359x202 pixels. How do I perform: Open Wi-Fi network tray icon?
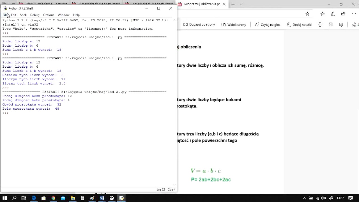(x=317, y=198)
